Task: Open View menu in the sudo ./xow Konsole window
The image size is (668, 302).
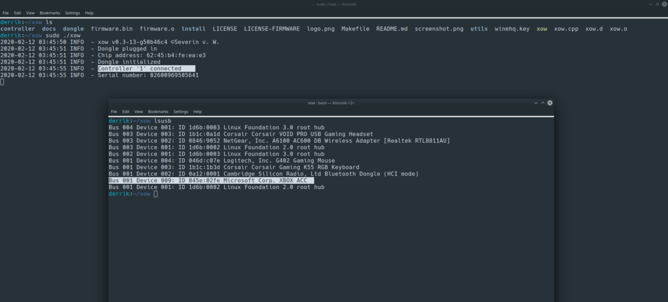Action: point(30,13)
